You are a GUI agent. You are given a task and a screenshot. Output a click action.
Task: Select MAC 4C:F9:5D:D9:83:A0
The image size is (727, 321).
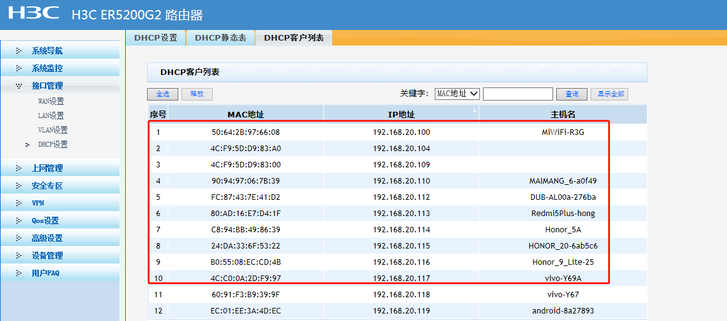246,149
